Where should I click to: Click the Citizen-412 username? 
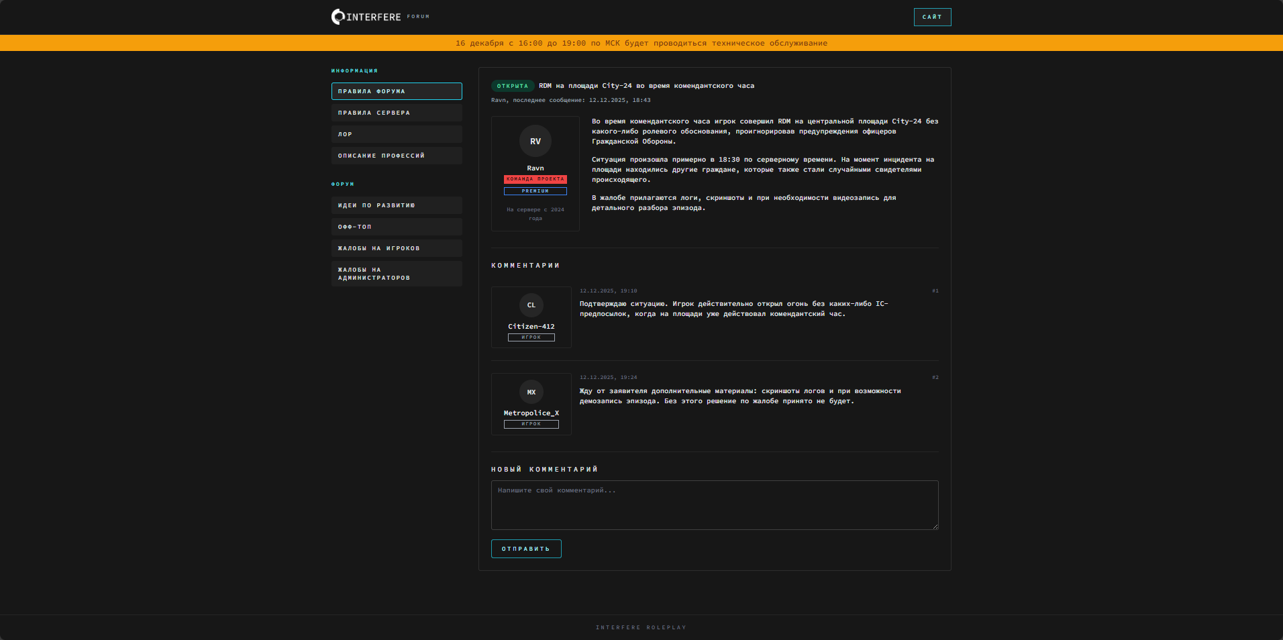[531, 327]
